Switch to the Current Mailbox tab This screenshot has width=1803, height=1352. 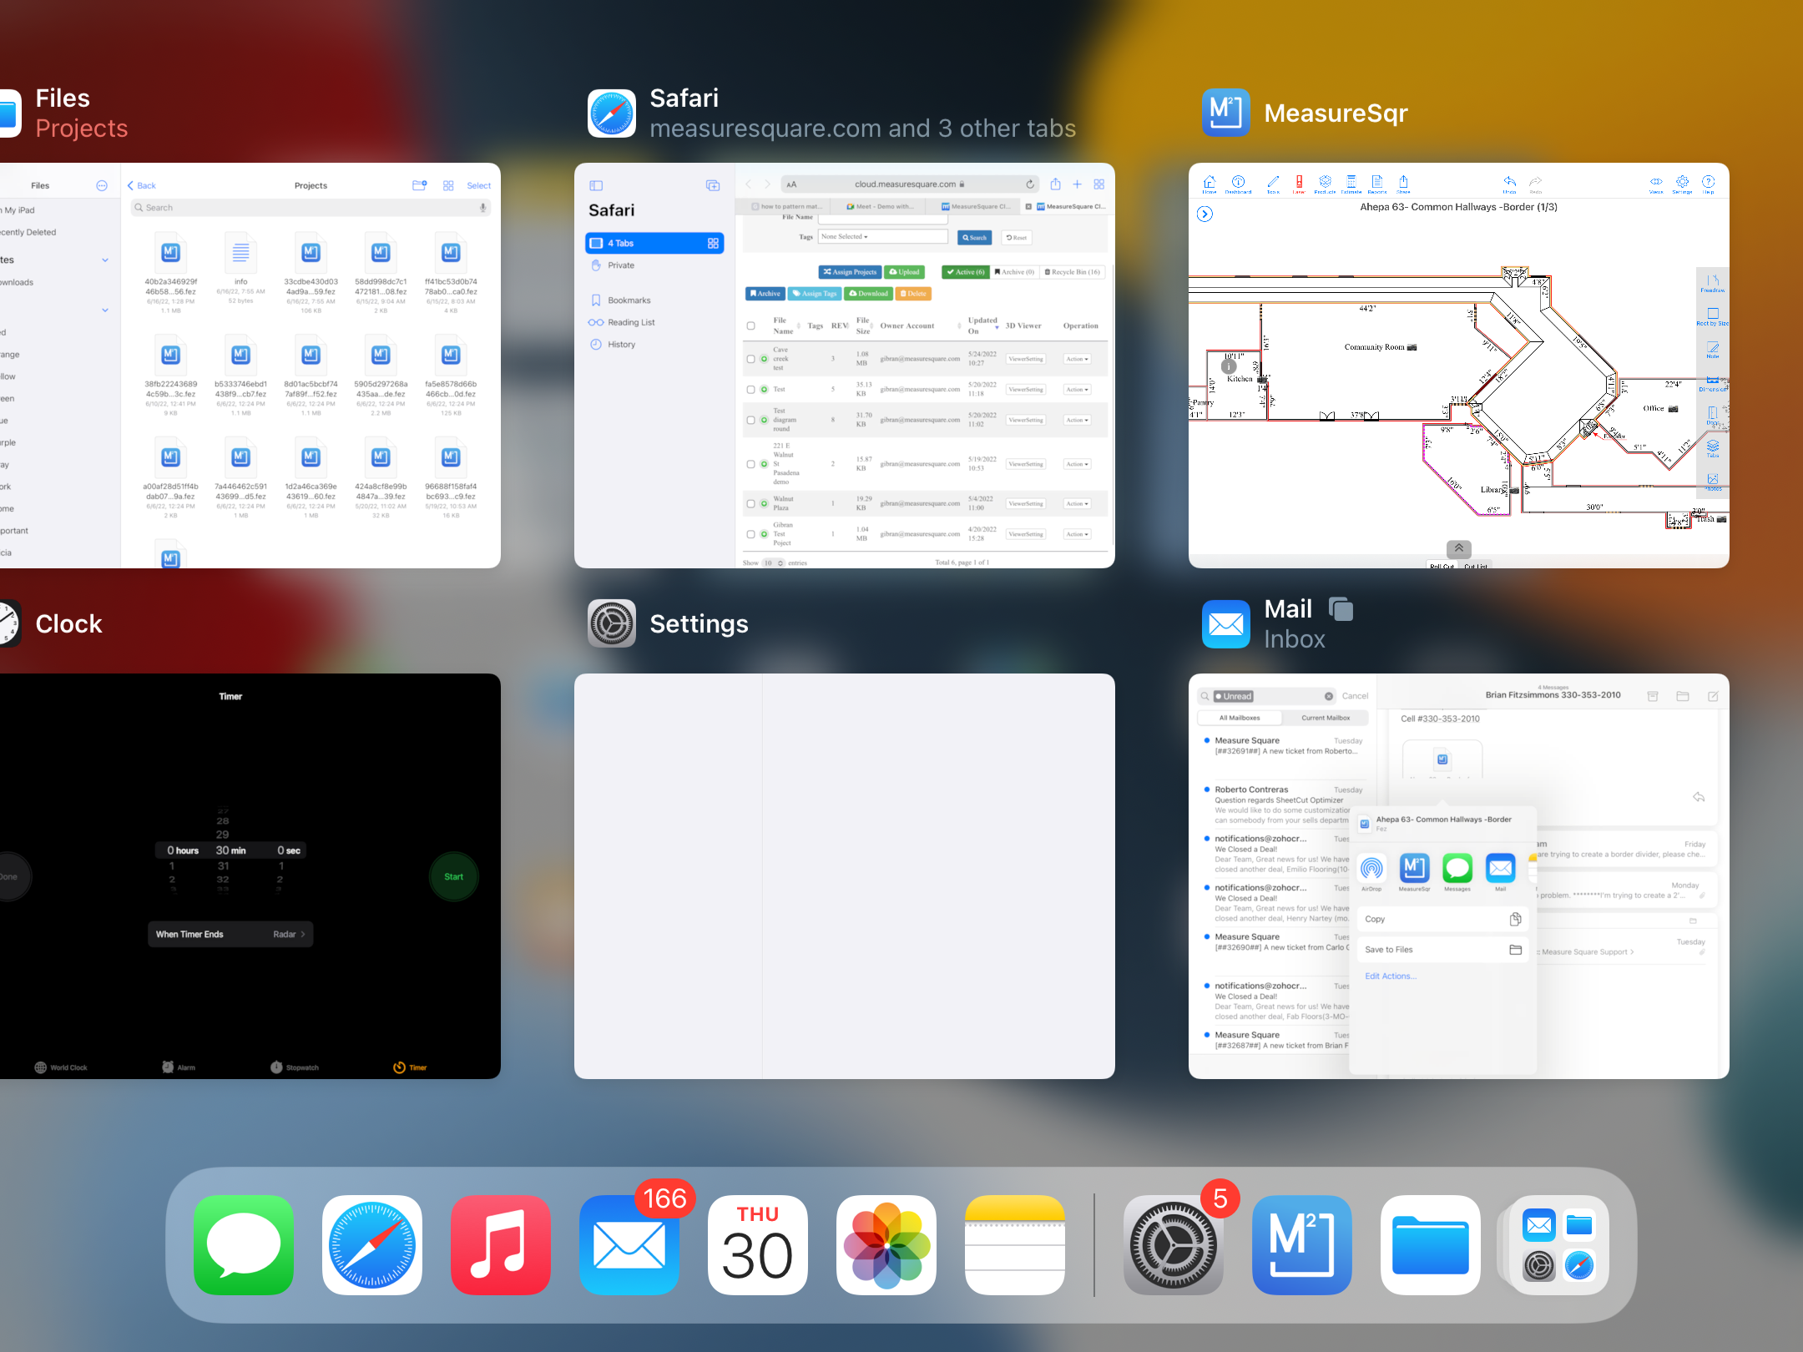click(x=1326, y=718)
